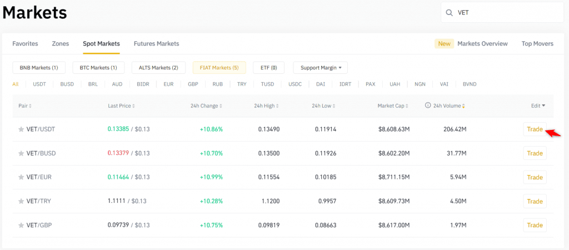Click the 24h Volume info icon
The width and height of the screenshot is (569, 250).
[428, 106]
